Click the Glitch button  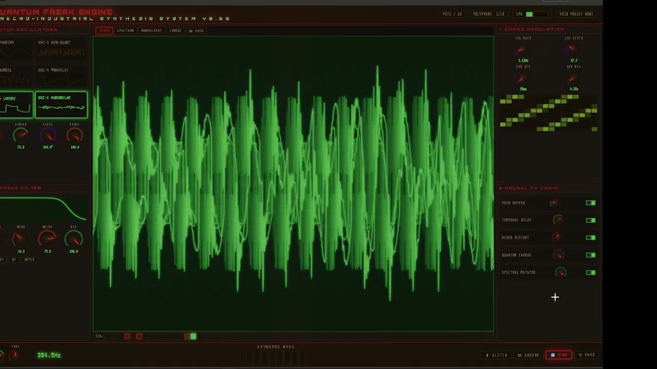496,355
